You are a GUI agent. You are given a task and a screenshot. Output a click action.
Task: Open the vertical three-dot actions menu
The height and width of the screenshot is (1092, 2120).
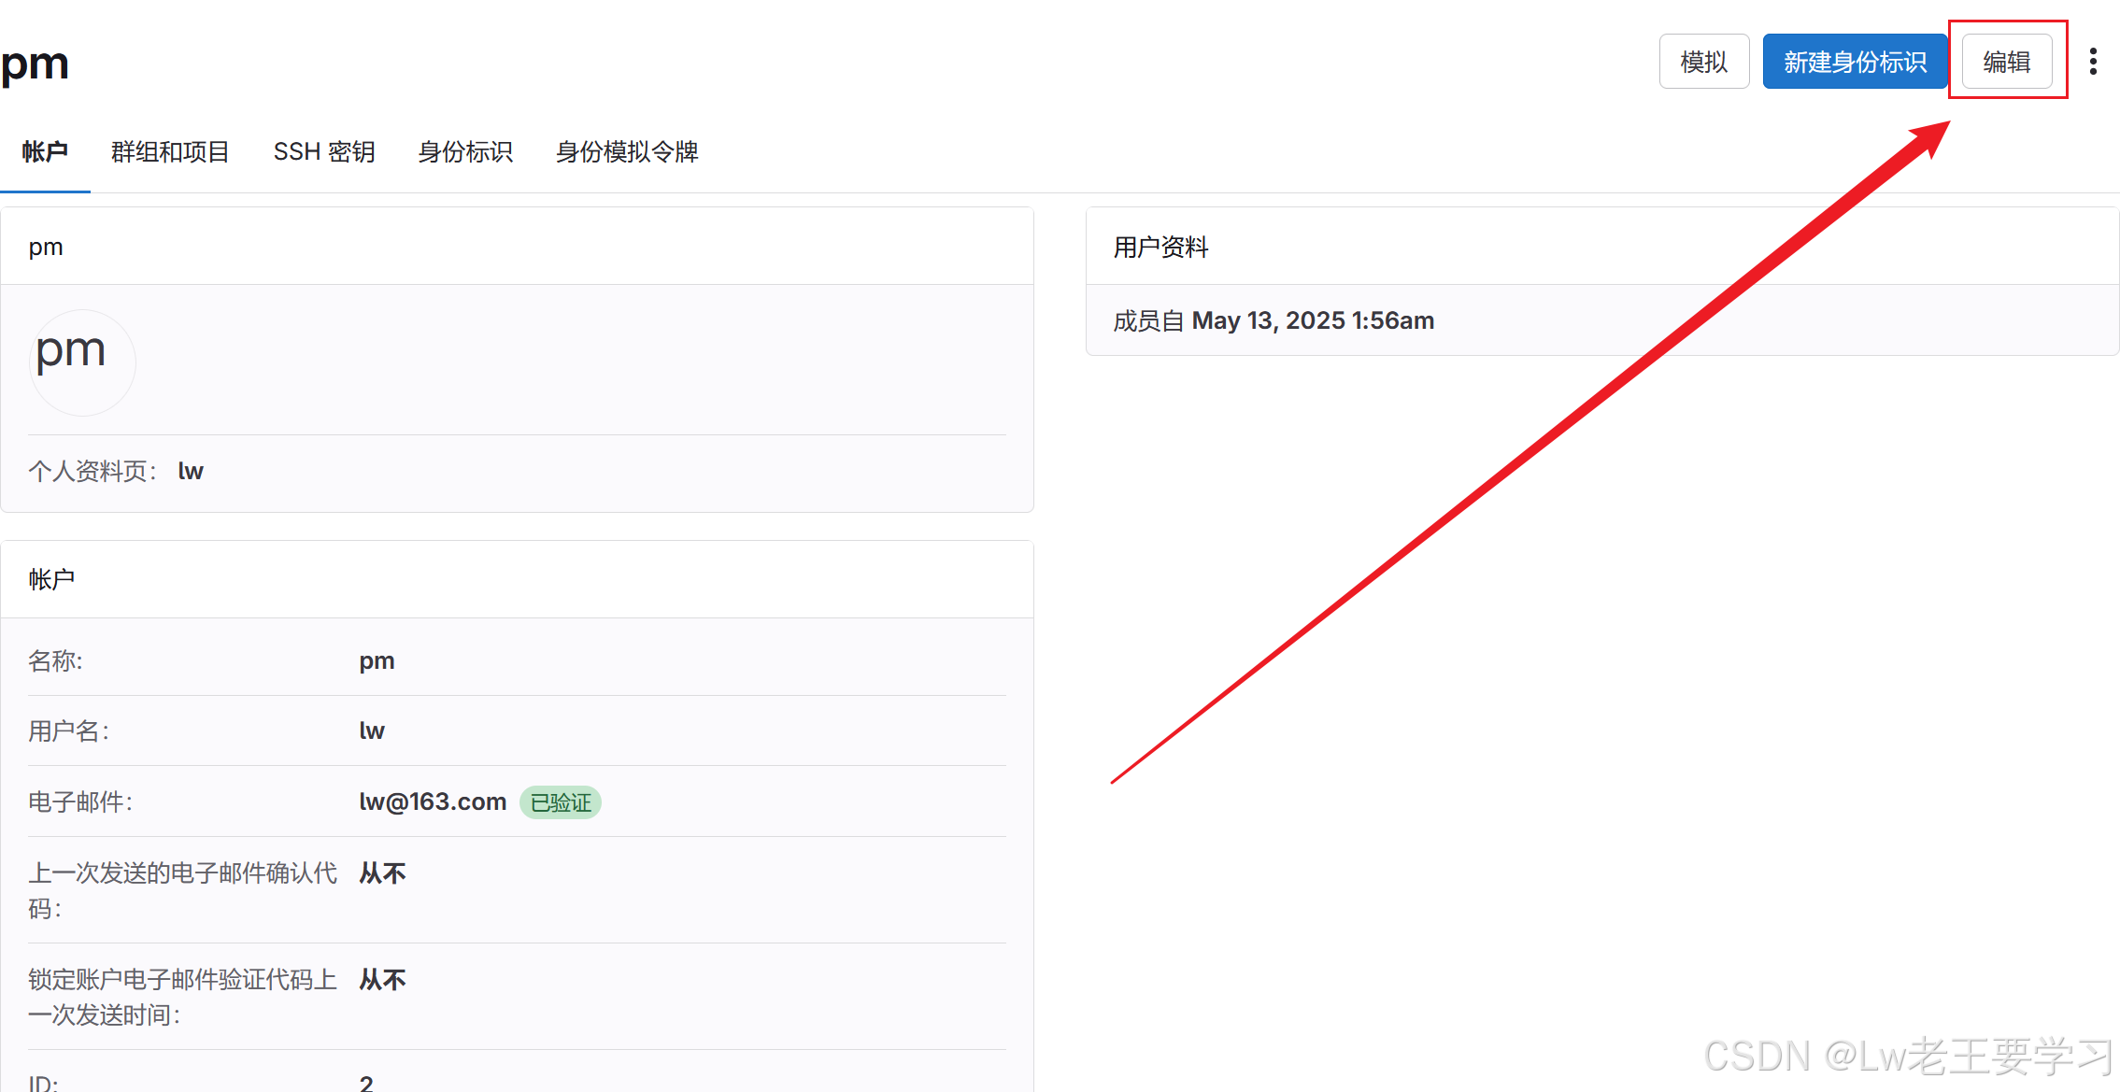point(2093,62)
